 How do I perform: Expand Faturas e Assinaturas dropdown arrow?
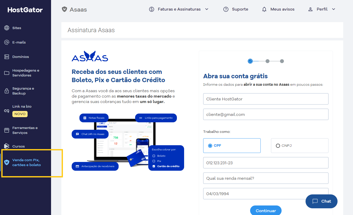pyautogui.click(x=207, y=9)
